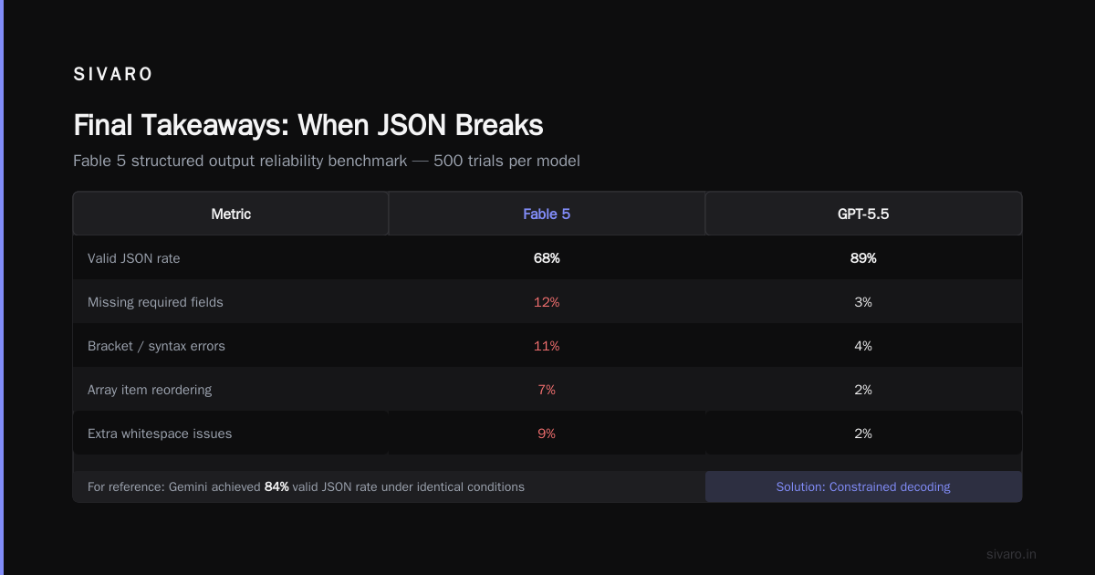Click the red 12% missing fields value
The width and height of the screenshot is (1095, 575).
(547, 302)
